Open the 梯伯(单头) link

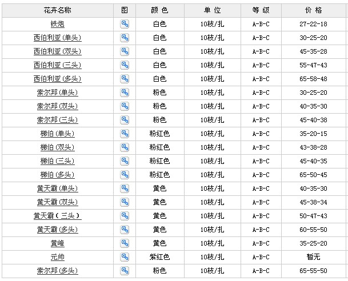[x=58, y=134]
